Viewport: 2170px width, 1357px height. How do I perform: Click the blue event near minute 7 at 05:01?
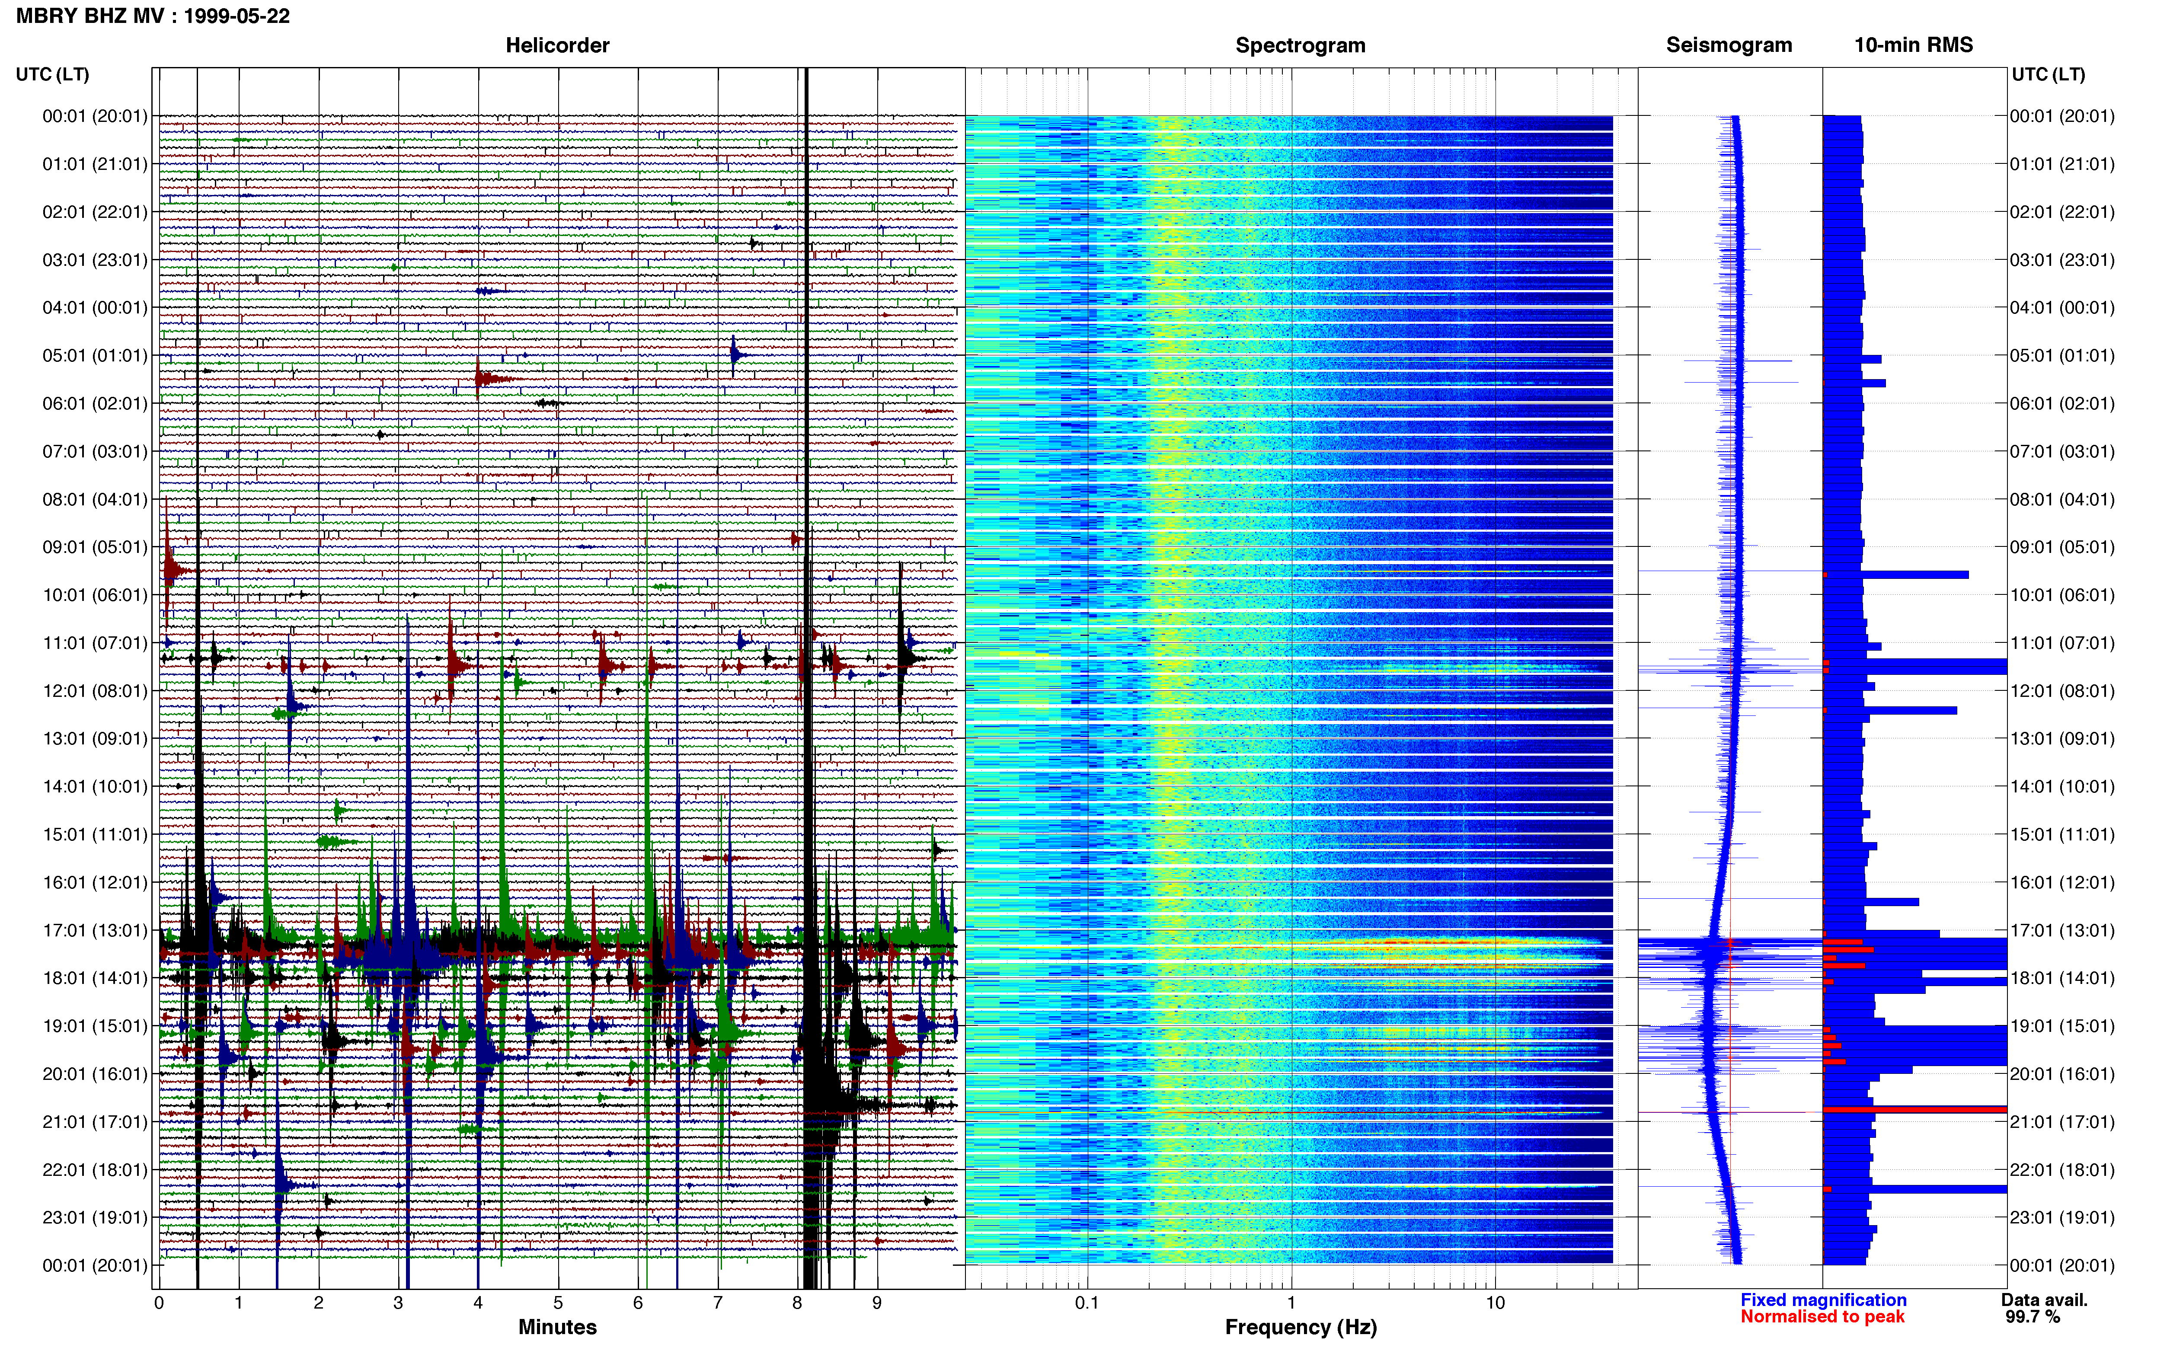click(736, 354)
